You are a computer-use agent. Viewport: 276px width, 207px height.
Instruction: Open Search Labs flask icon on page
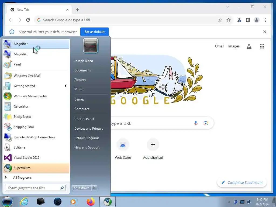pyautogui.click(x=249, y=46)
